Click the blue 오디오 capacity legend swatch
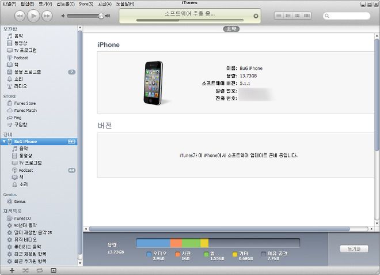 click(x=149, y=254)
